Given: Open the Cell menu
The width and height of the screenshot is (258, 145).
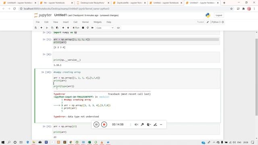Looking at the screenshot, I should [75, 22].
